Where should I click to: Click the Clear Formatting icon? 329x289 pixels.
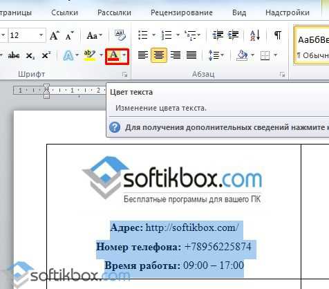pyautogui.click(x=120, y=35)
